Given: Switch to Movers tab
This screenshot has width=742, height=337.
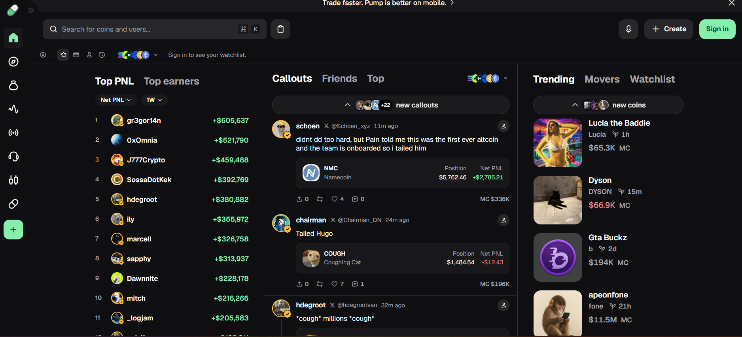Looking at the screenshot, I should pos(602,79).
